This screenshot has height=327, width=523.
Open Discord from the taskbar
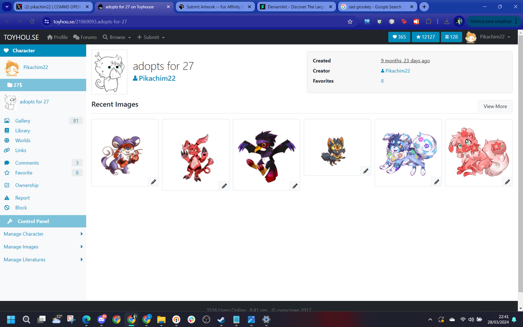[x=102, y=320]
